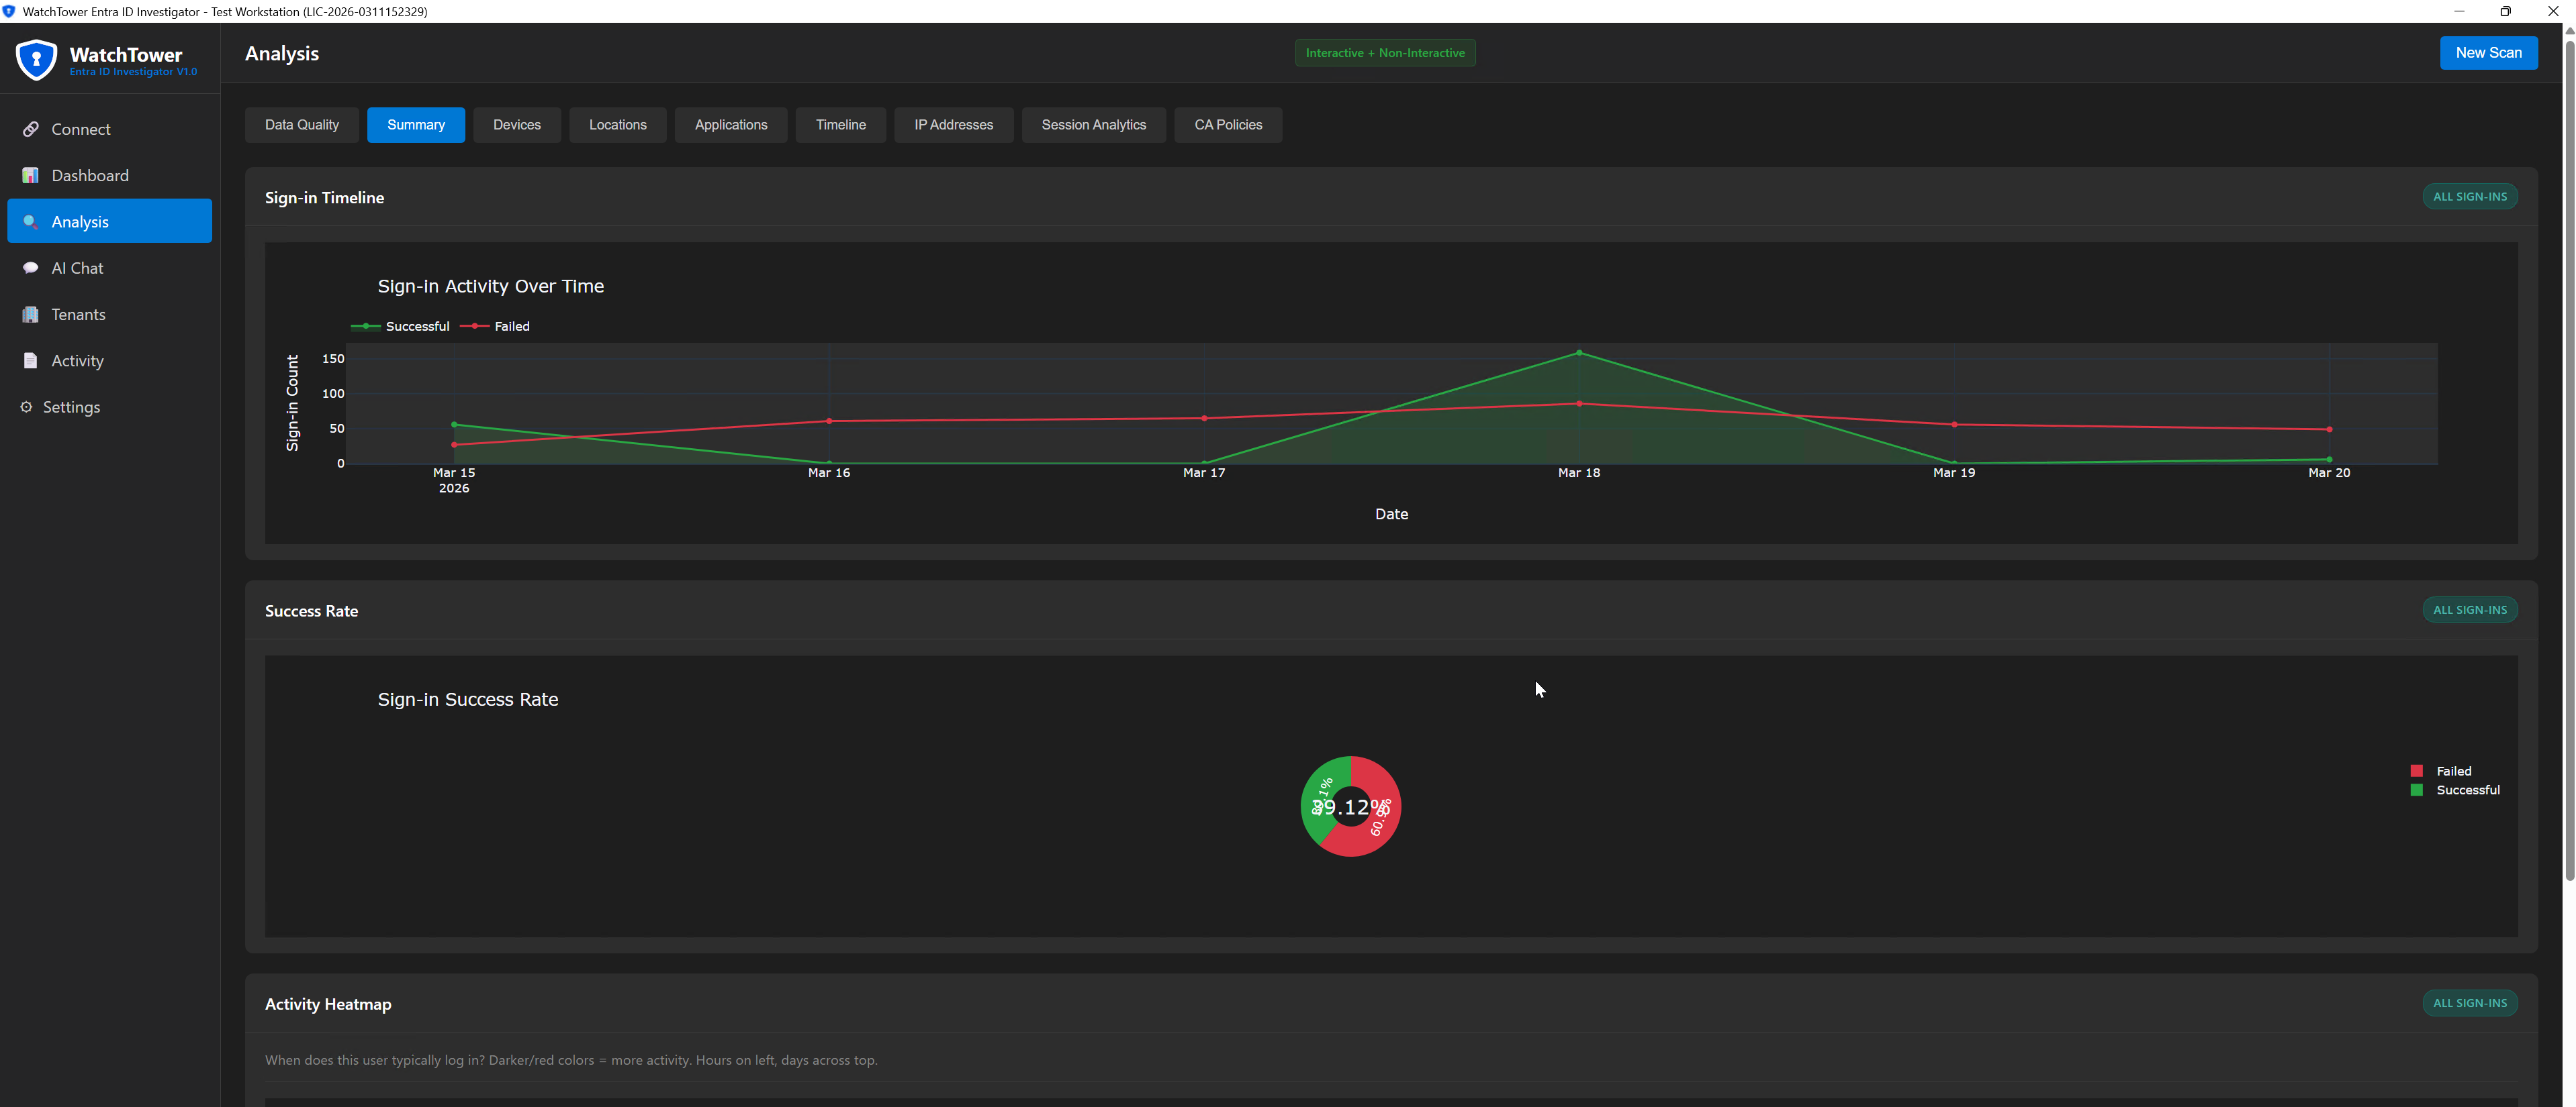The width and height of the screenshot is (2576, 1107).
Task: Open ALL SIGN-INS filter on Success Rate
Action: tap(2470, 609)
